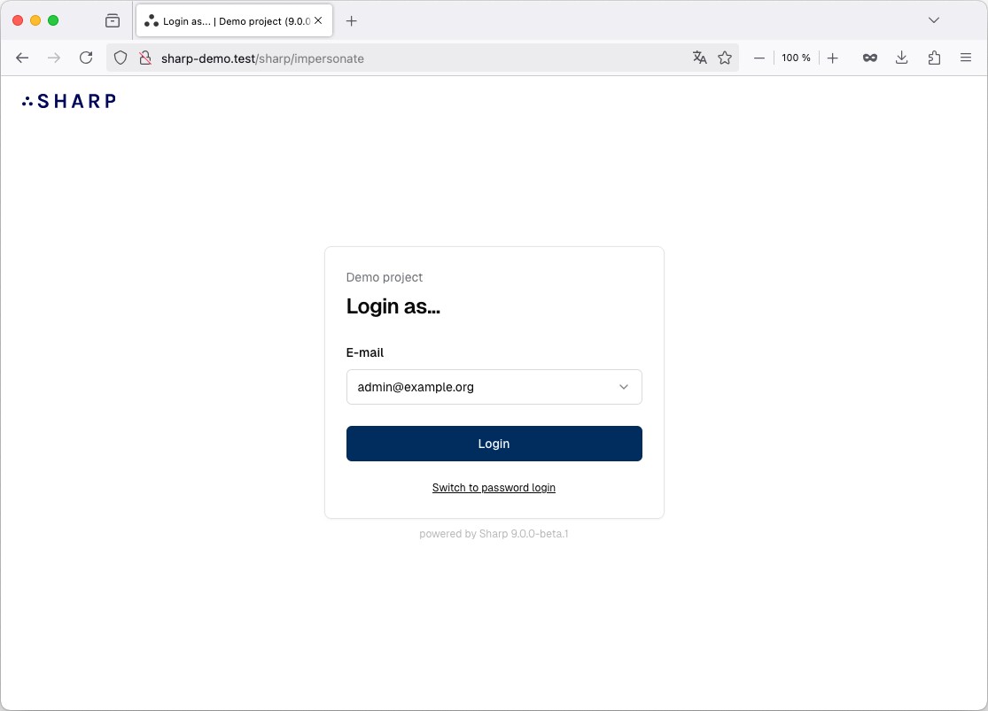Click the dark blue Login button
Image resolution: width=988 pixels, height=711 pixels.
pos(494,444)
